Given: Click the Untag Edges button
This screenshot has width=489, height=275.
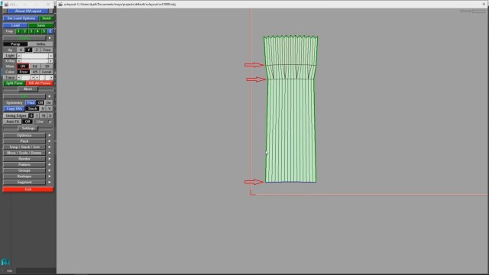Looking at the screenshot, I should click(x=15, y=115).
